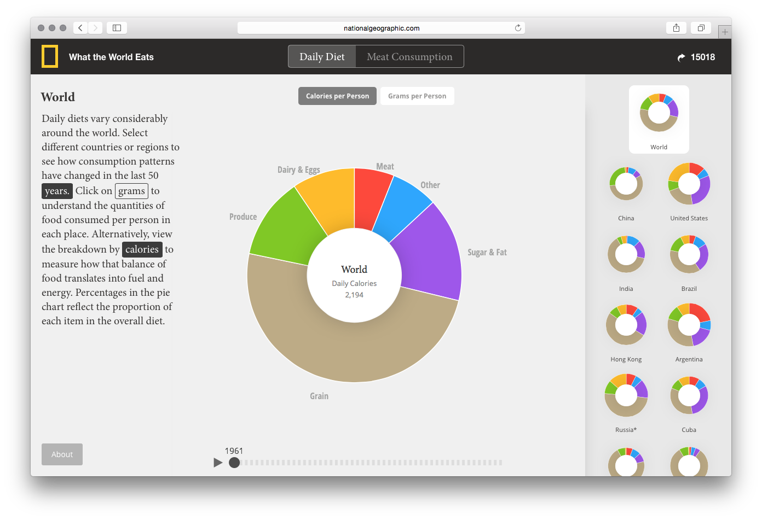
Task: Click the page reload icon
Action: [x=518, y=28]
